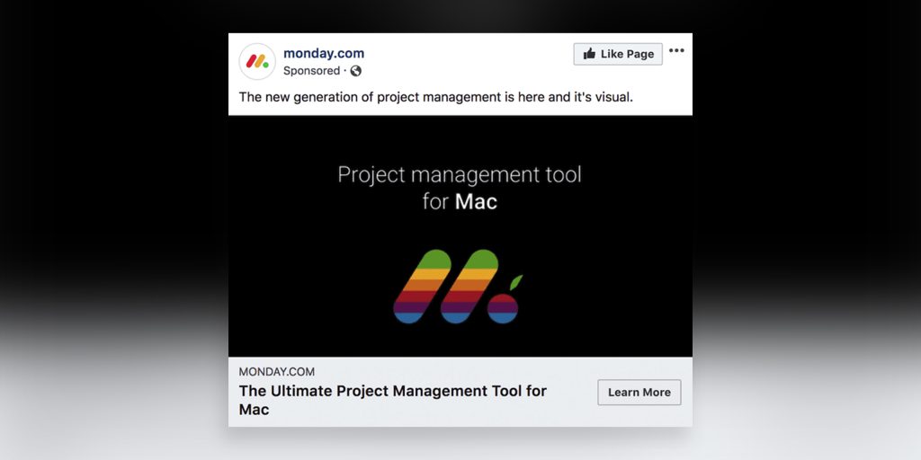Click the monday.com round profile avatar

257,61
